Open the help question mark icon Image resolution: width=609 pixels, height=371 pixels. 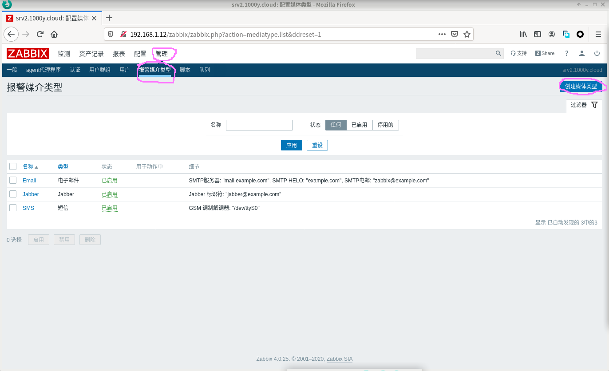(566, 53)
